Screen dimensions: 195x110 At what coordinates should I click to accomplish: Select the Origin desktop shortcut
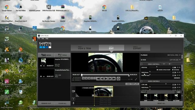(21, 50)
